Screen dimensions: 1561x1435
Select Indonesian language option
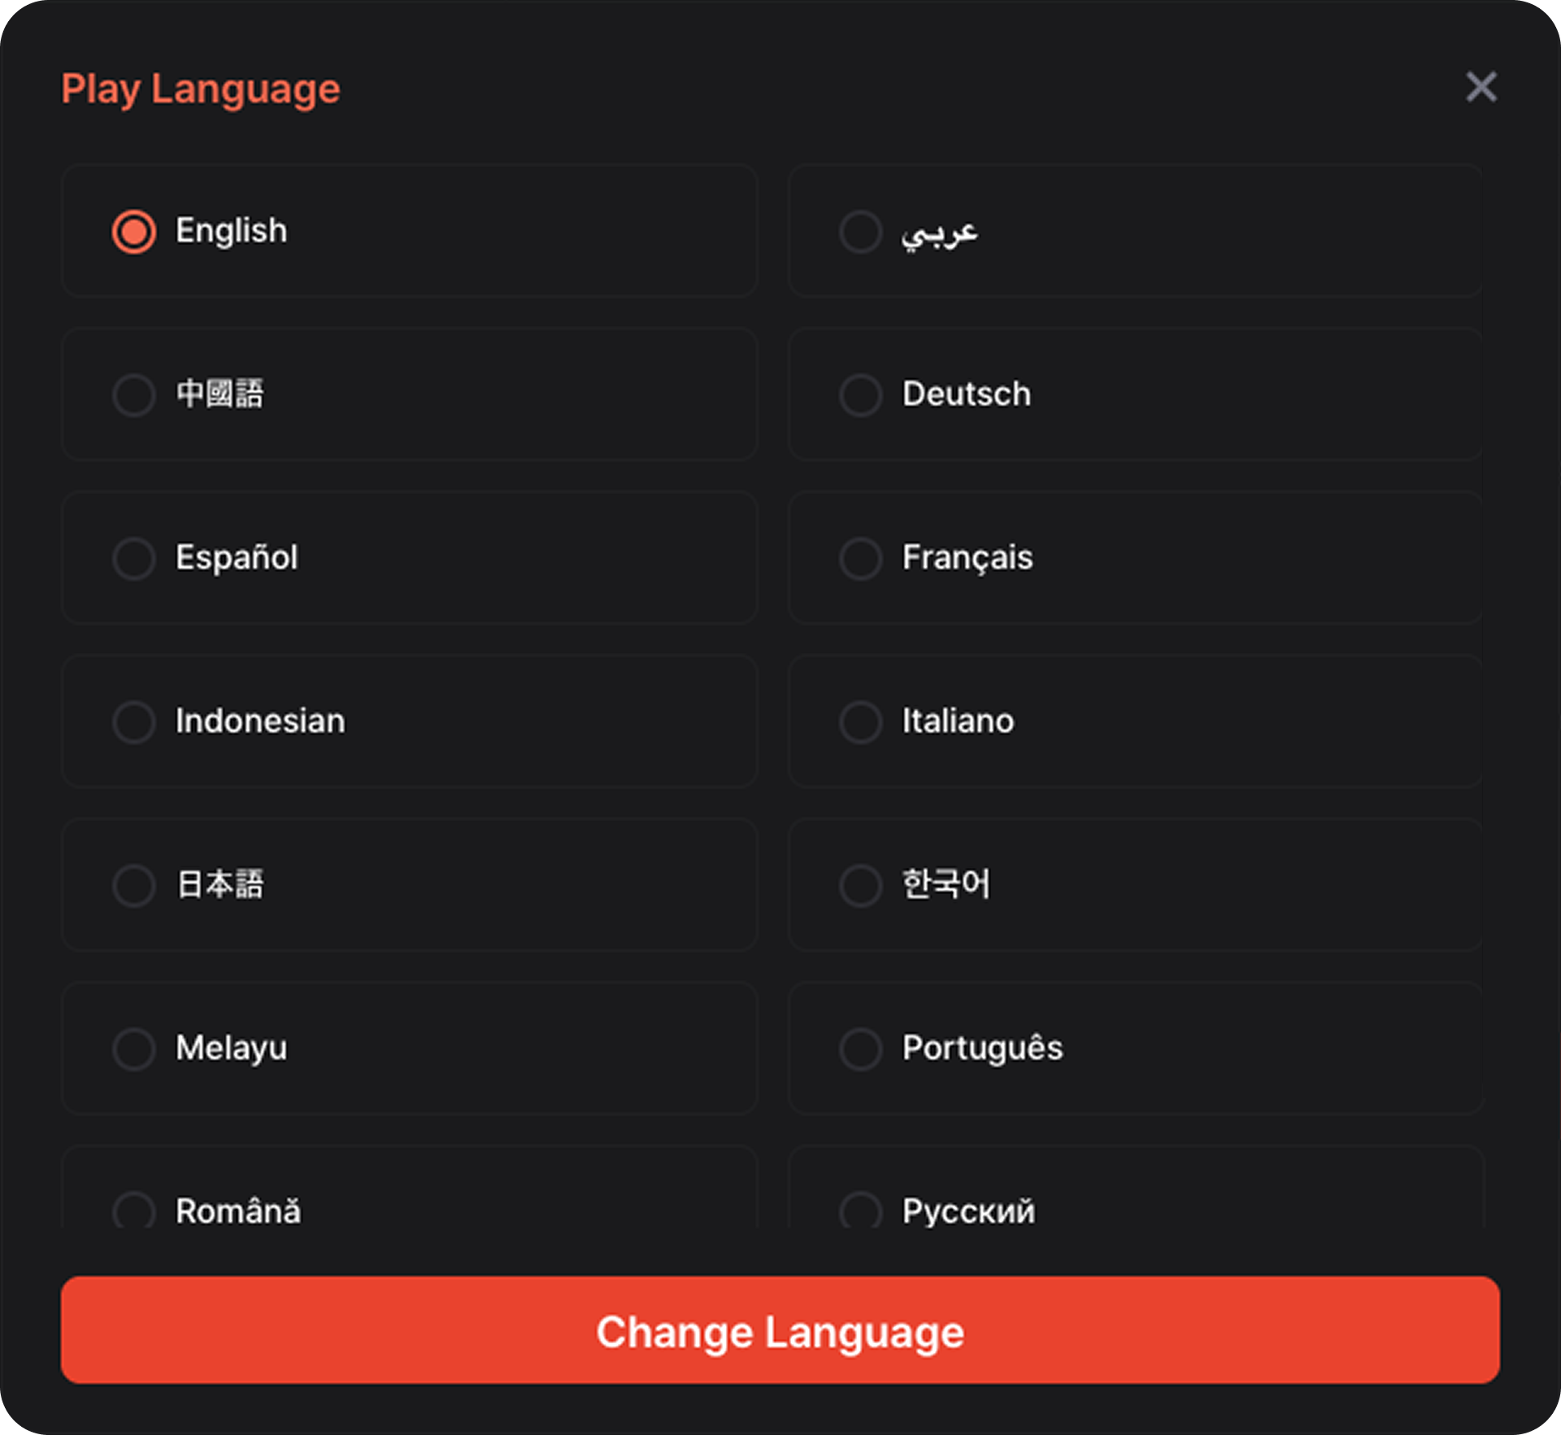[x=134, y=722]
